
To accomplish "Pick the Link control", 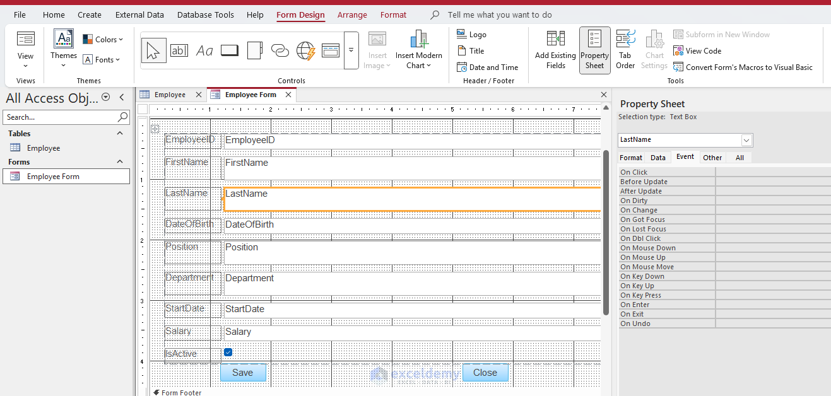I will point(280,50).
